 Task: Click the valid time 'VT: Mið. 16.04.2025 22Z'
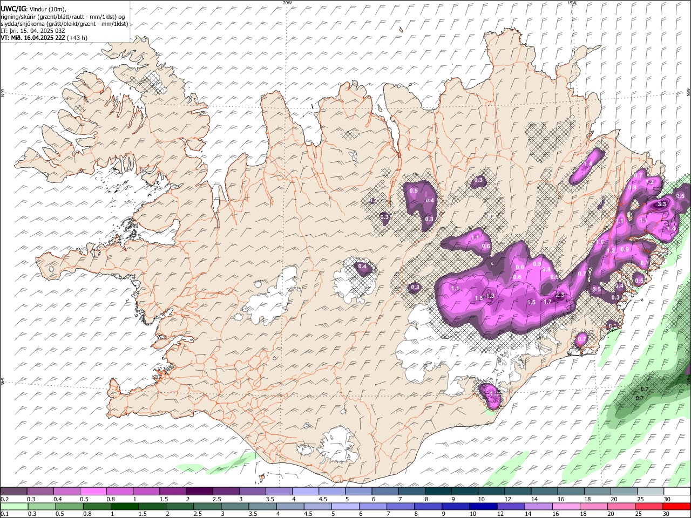33,38
